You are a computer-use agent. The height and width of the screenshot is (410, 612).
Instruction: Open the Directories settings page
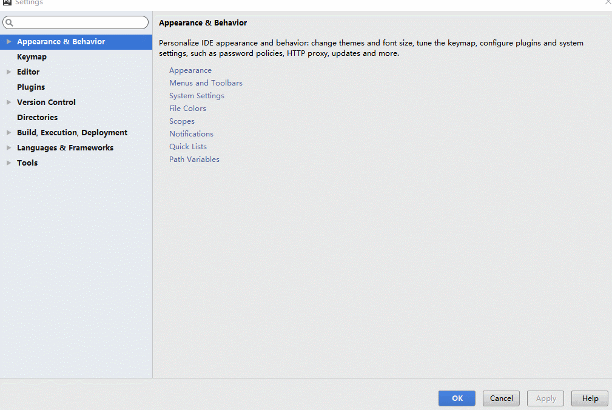37,118
